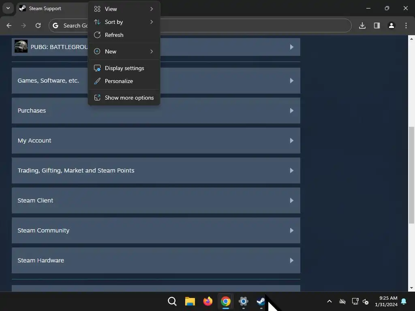Viewport: 415px width, 311px height.
Task: Expand the New submenu arrow
Action: point(152,51)
